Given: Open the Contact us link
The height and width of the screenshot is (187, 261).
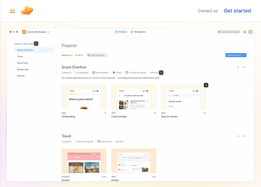Looking at the screenshot, I should click(208, 11).
